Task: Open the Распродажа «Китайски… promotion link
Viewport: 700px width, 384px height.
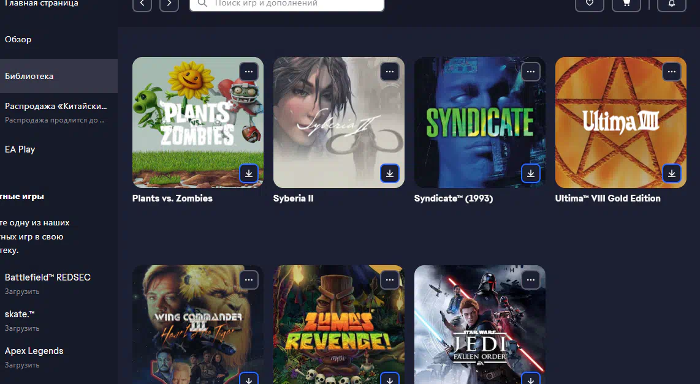Action: [56, 107]
